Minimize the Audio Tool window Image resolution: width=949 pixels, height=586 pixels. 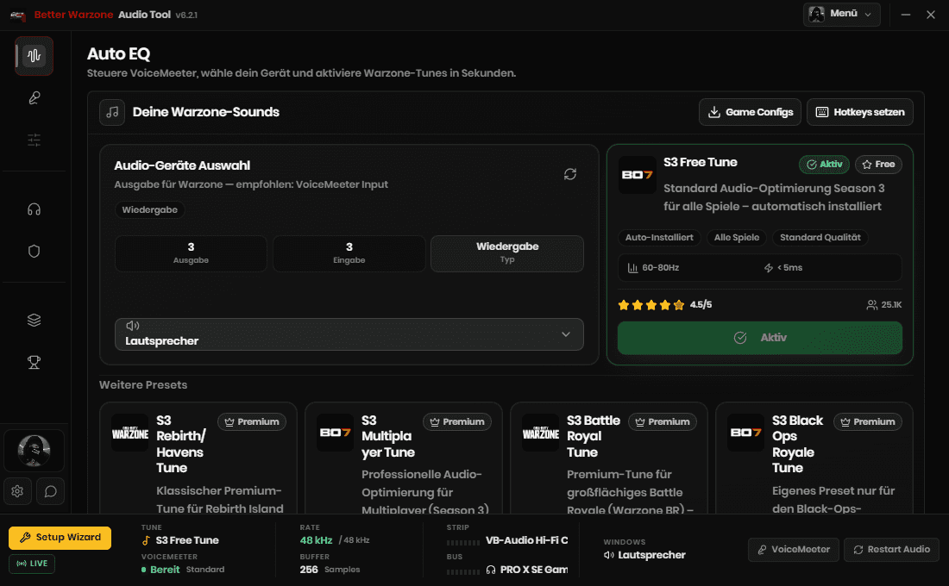tap(905, 15)
